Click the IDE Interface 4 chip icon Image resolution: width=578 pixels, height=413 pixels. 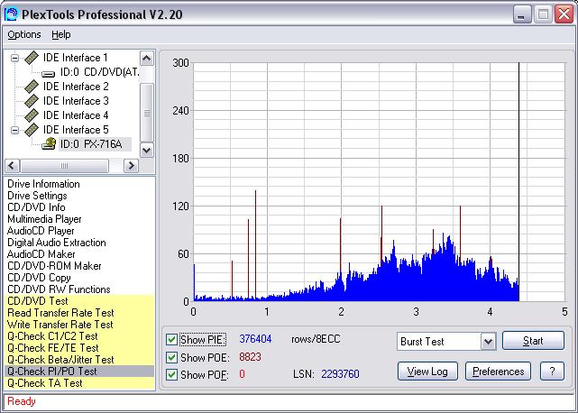(32, 115)
